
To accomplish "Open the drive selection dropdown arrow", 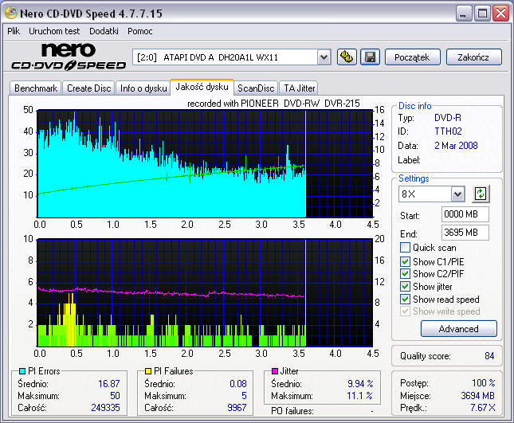I will click(324, 57).
